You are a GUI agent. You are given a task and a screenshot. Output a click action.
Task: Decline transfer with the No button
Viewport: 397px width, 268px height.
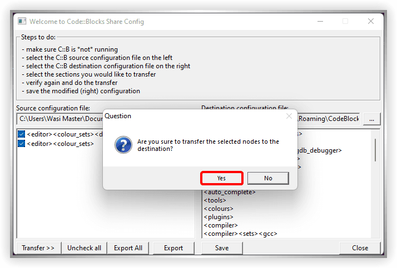[268, 178]
